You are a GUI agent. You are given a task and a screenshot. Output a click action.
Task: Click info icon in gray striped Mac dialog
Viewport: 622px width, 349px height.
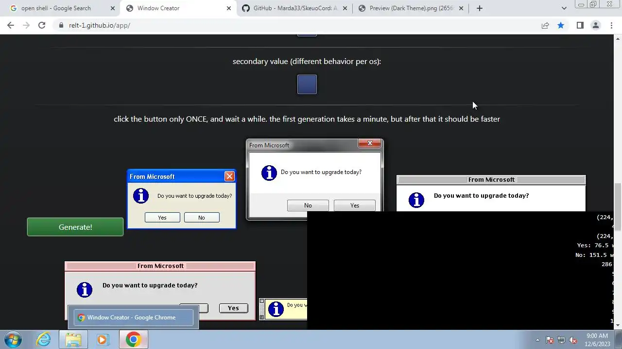point(416,200)
